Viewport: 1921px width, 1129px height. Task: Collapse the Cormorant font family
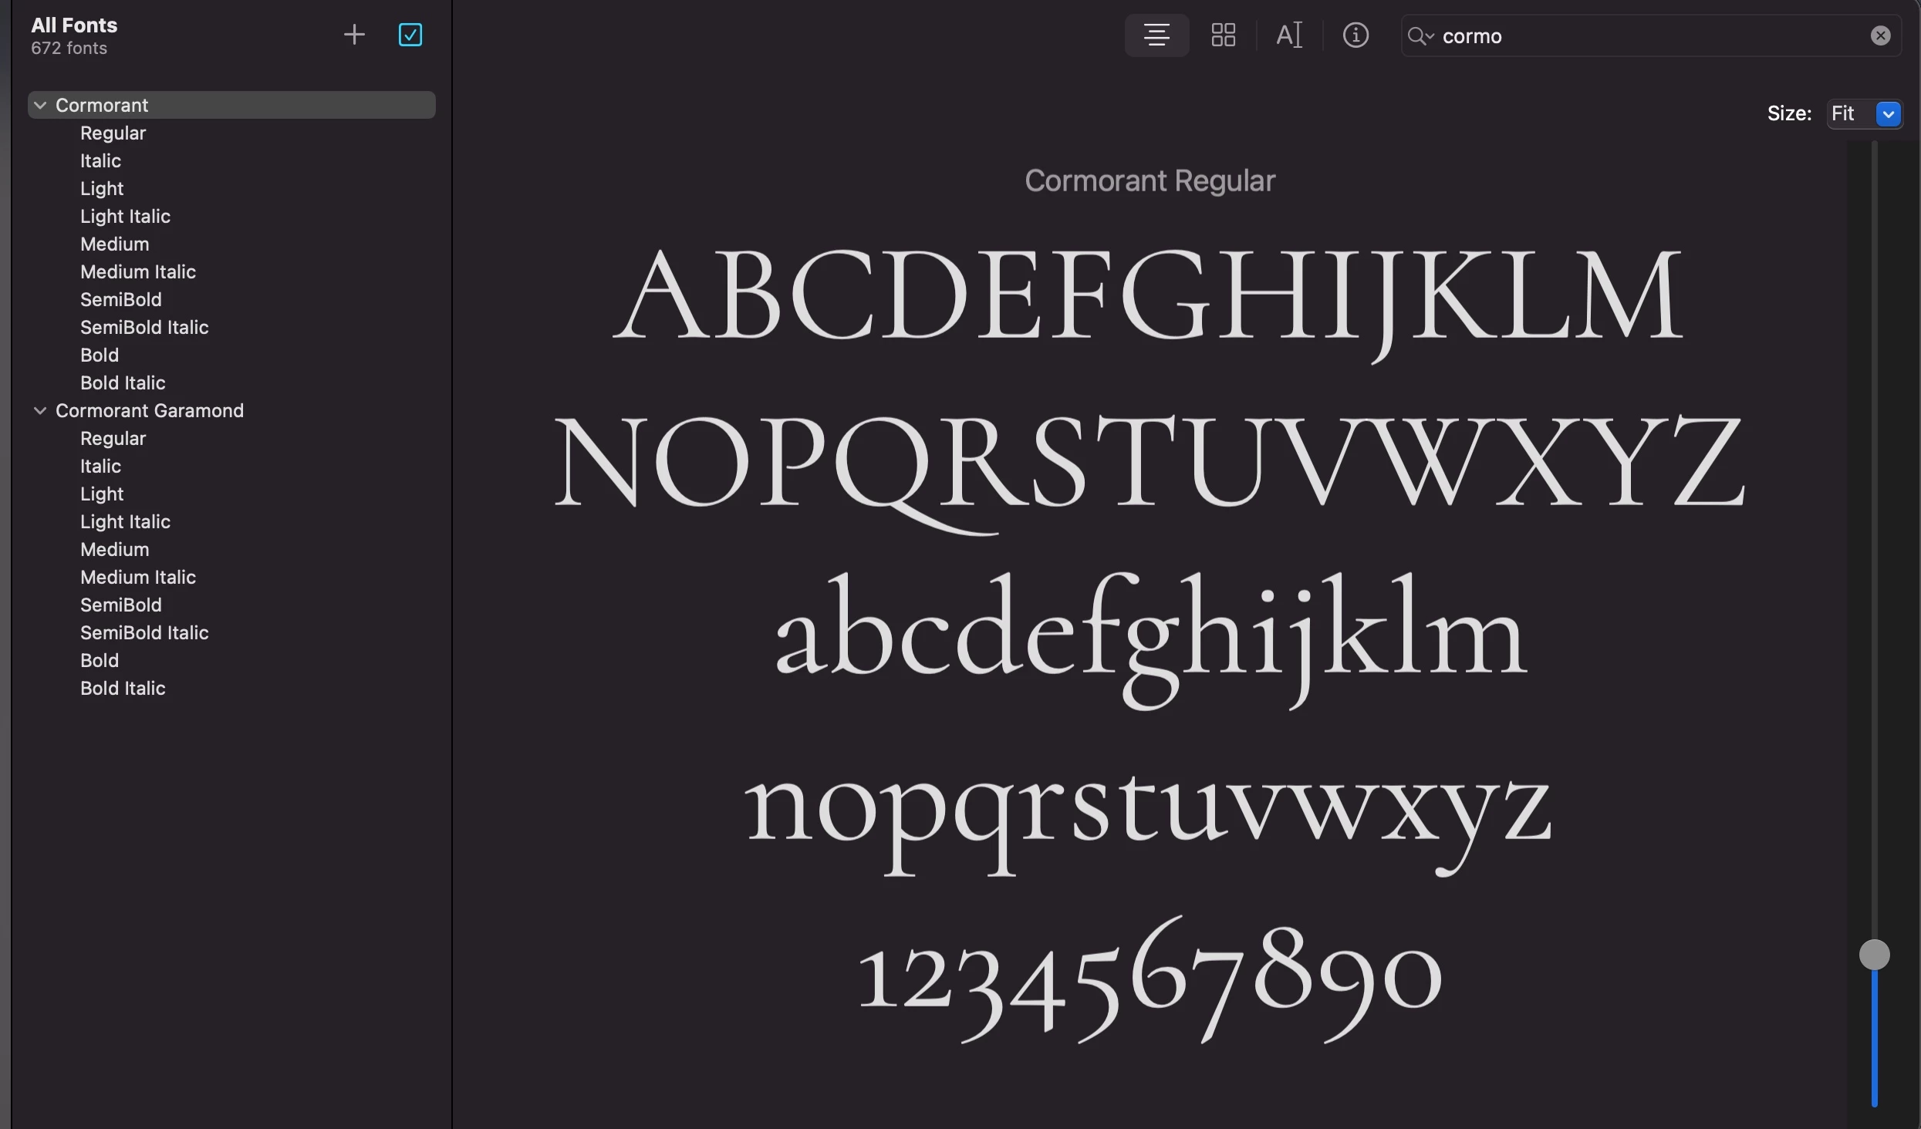pyautogui.click(x=40, y=105)
